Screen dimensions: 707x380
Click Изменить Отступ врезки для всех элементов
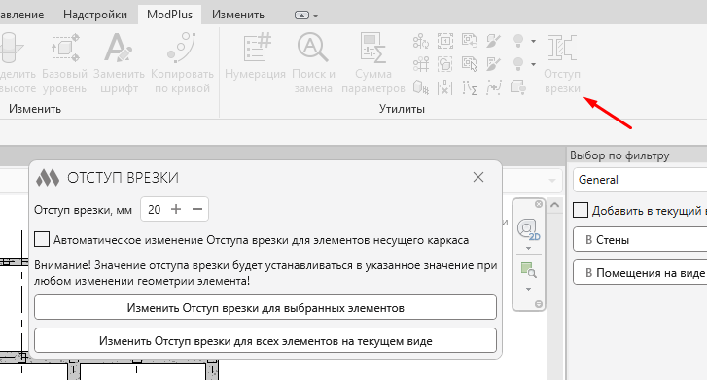click(x=265, y=341)
